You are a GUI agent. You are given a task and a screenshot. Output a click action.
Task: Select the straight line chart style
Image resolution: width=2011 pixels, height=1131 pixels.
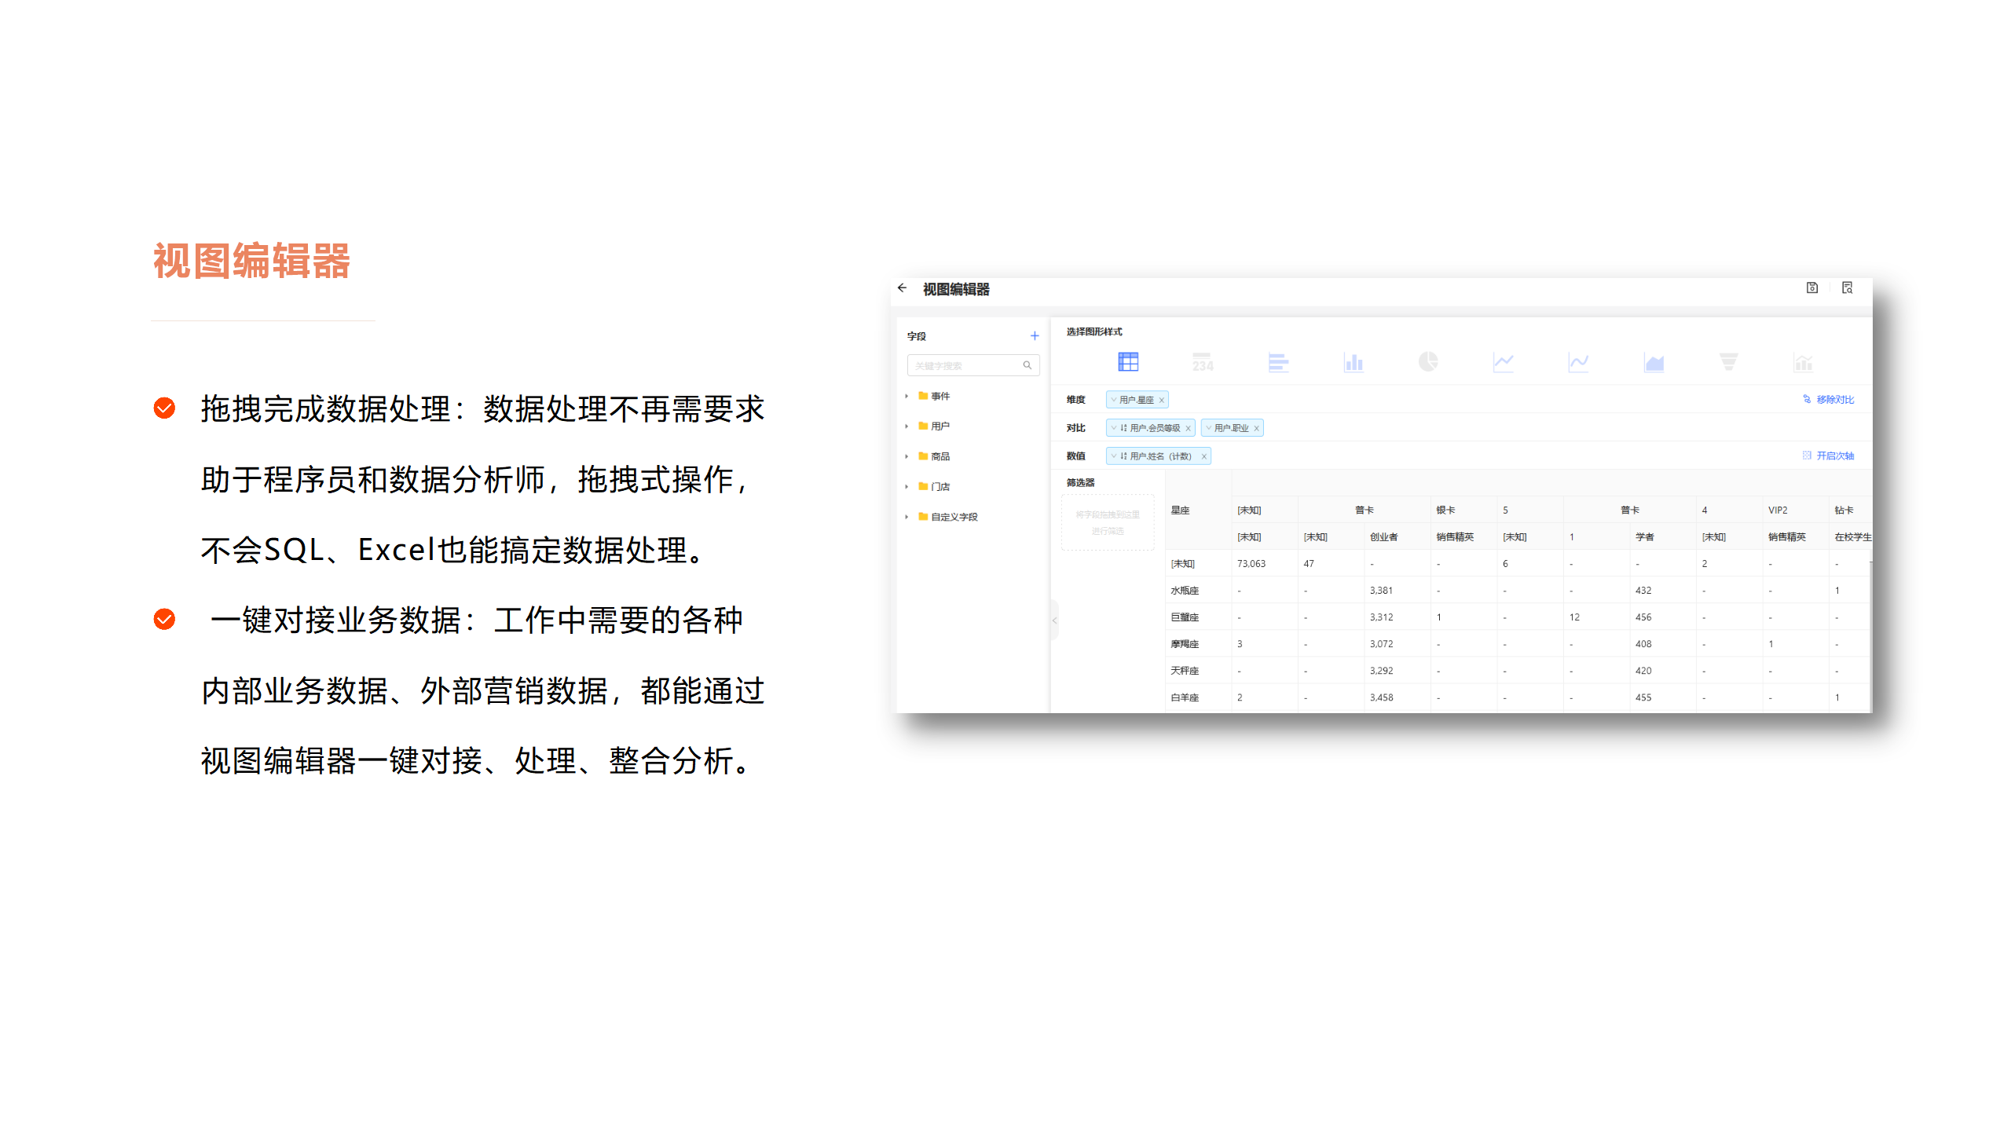tap(1504, 362)
